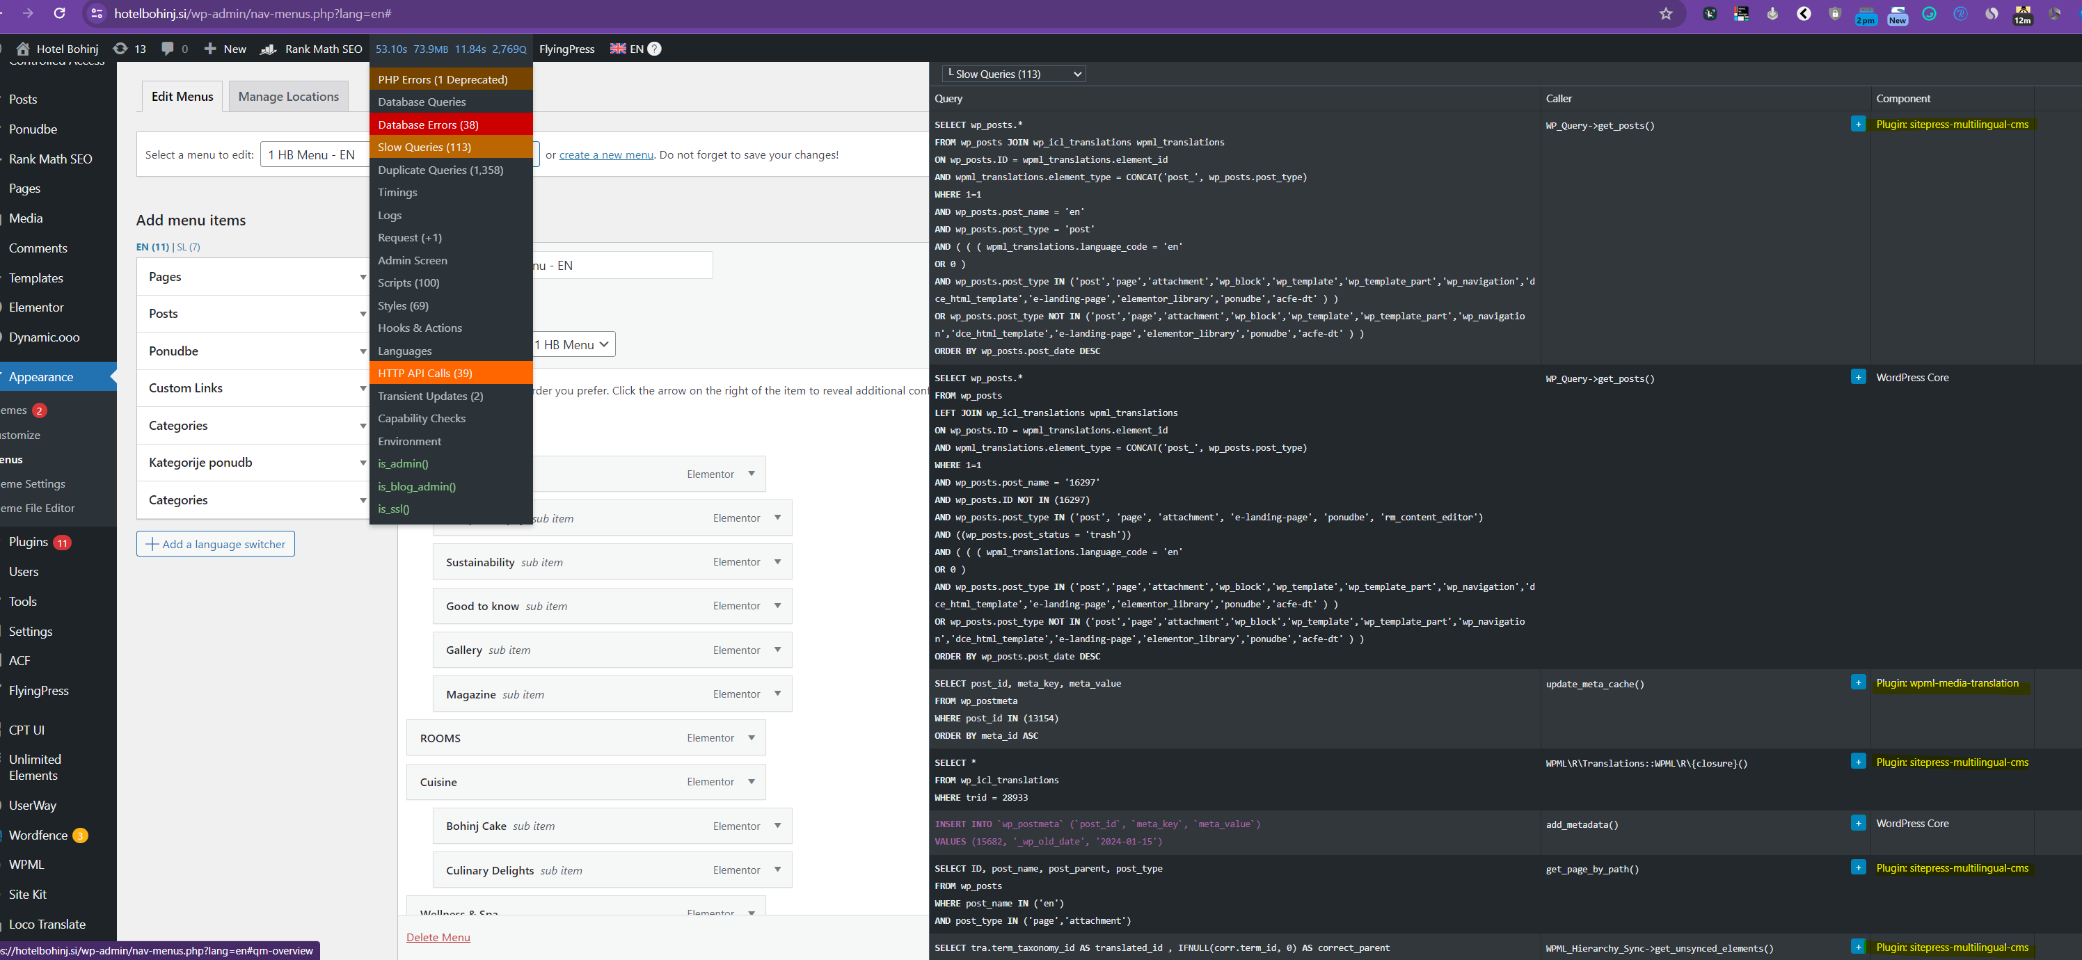Open HTTP API Calls (39) menu entry
This screenshot has height=960, width=2082.
[x=451, y=373]
